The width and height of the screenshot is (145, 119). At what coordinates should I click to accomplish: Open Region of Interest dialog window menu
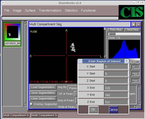coord(80,61)
